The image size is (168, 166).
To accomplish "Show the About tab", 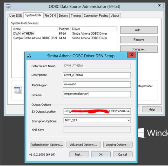I will pos(115,16).
